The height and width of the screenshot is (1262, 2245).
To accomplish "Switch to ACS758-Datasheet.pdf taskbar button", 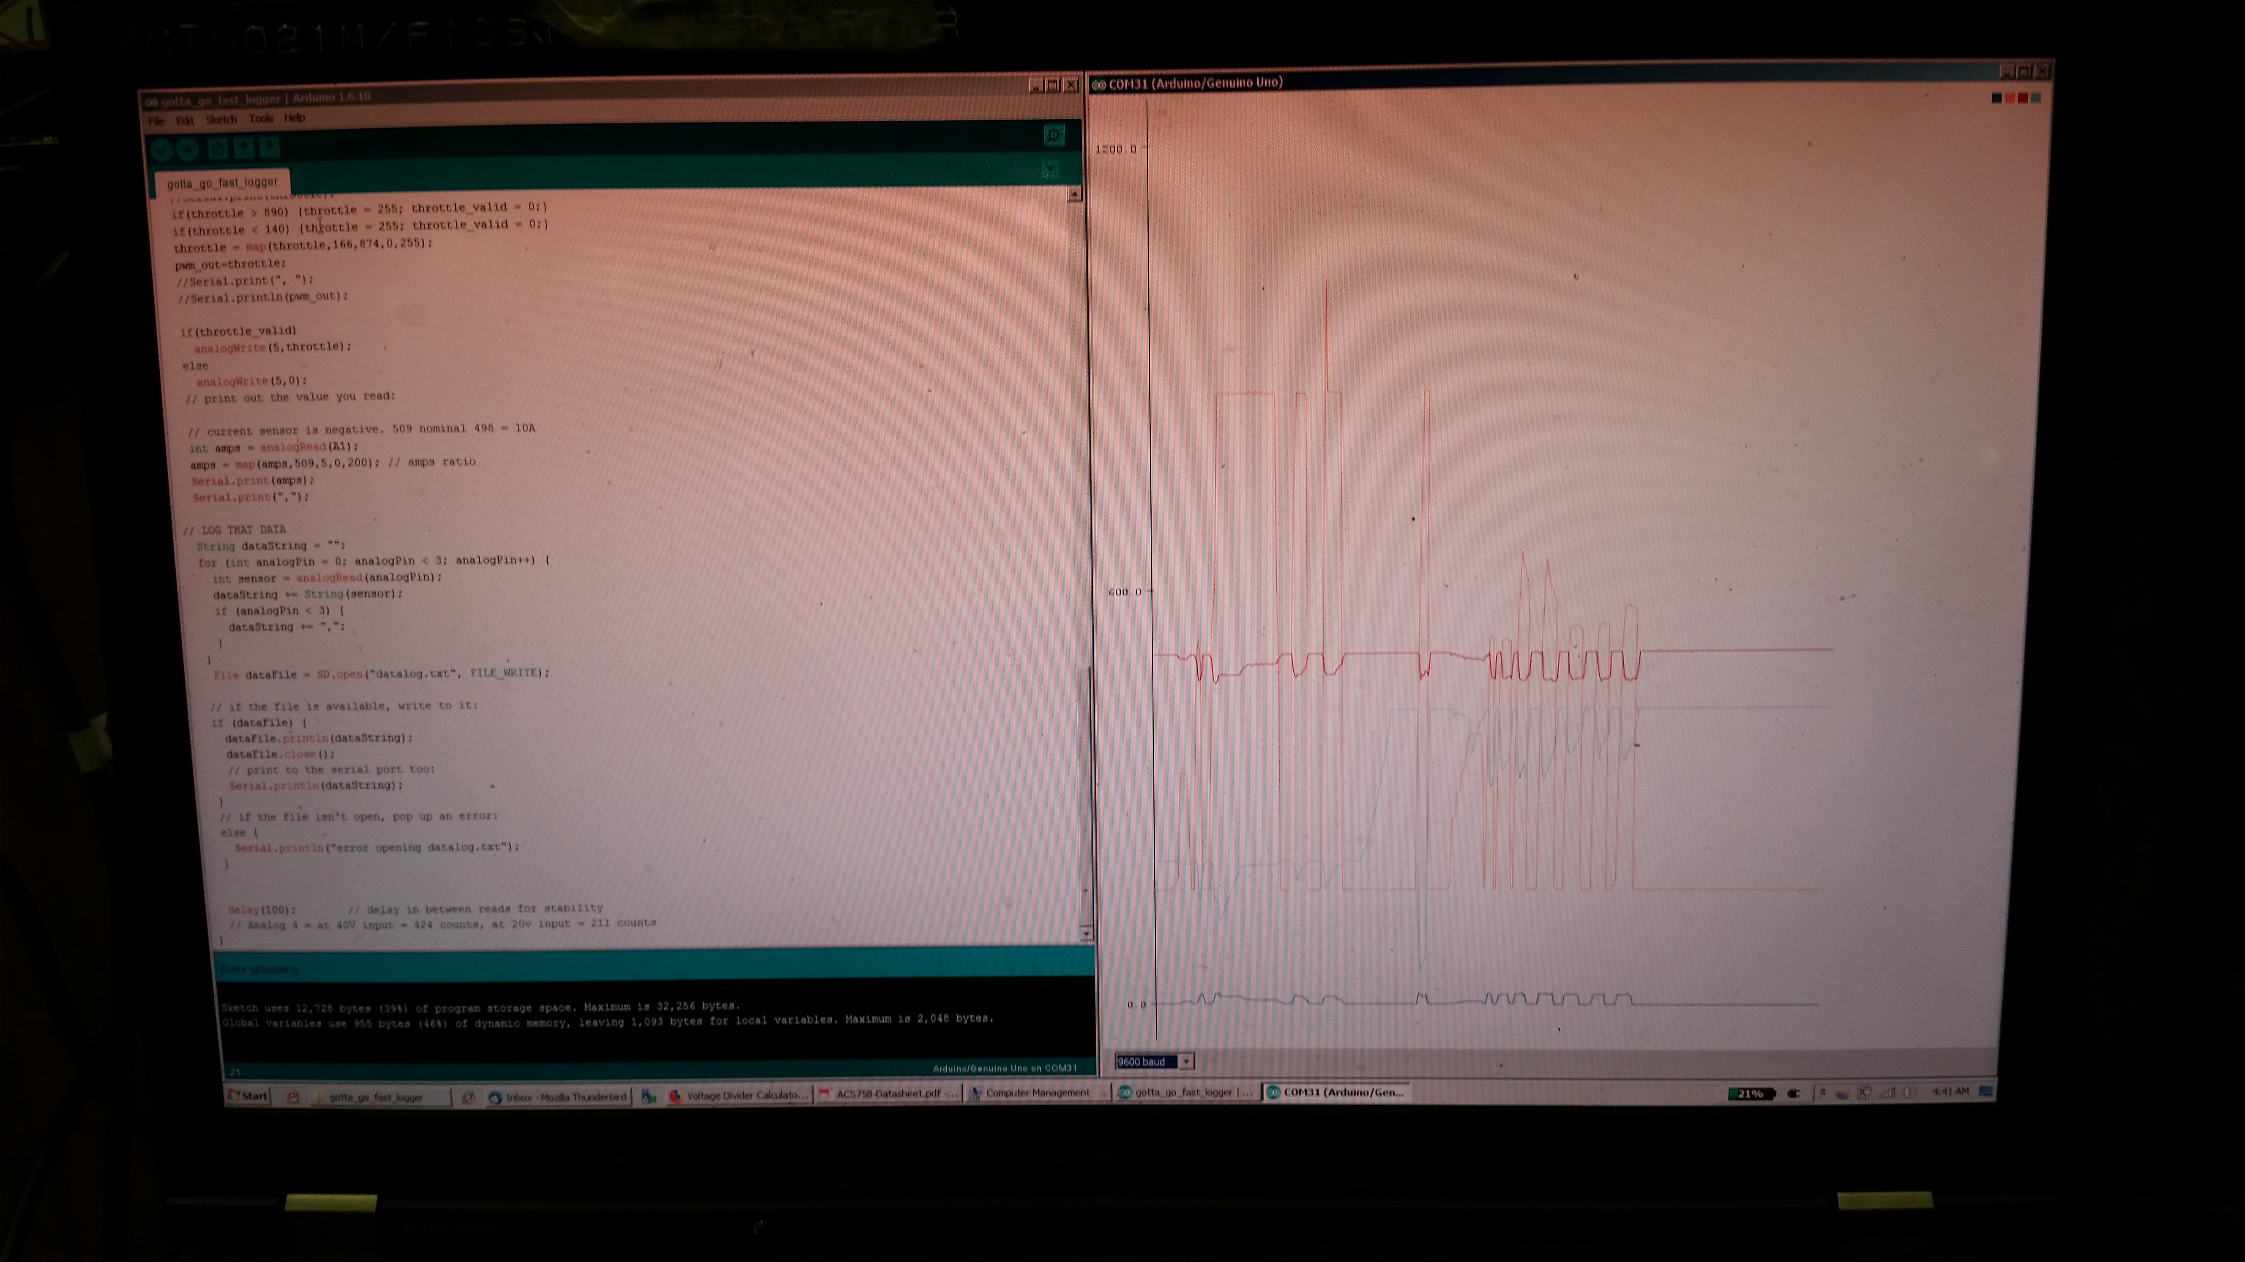I will point(888,1094).
